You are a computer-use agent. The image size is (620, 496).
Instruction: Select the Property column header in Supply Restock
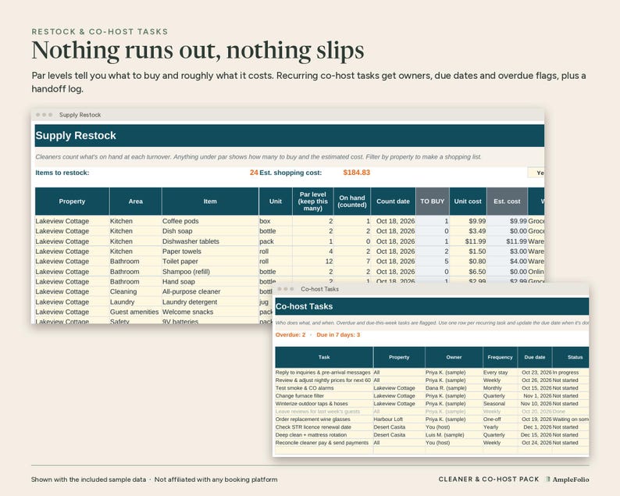(x=72, y=202)
